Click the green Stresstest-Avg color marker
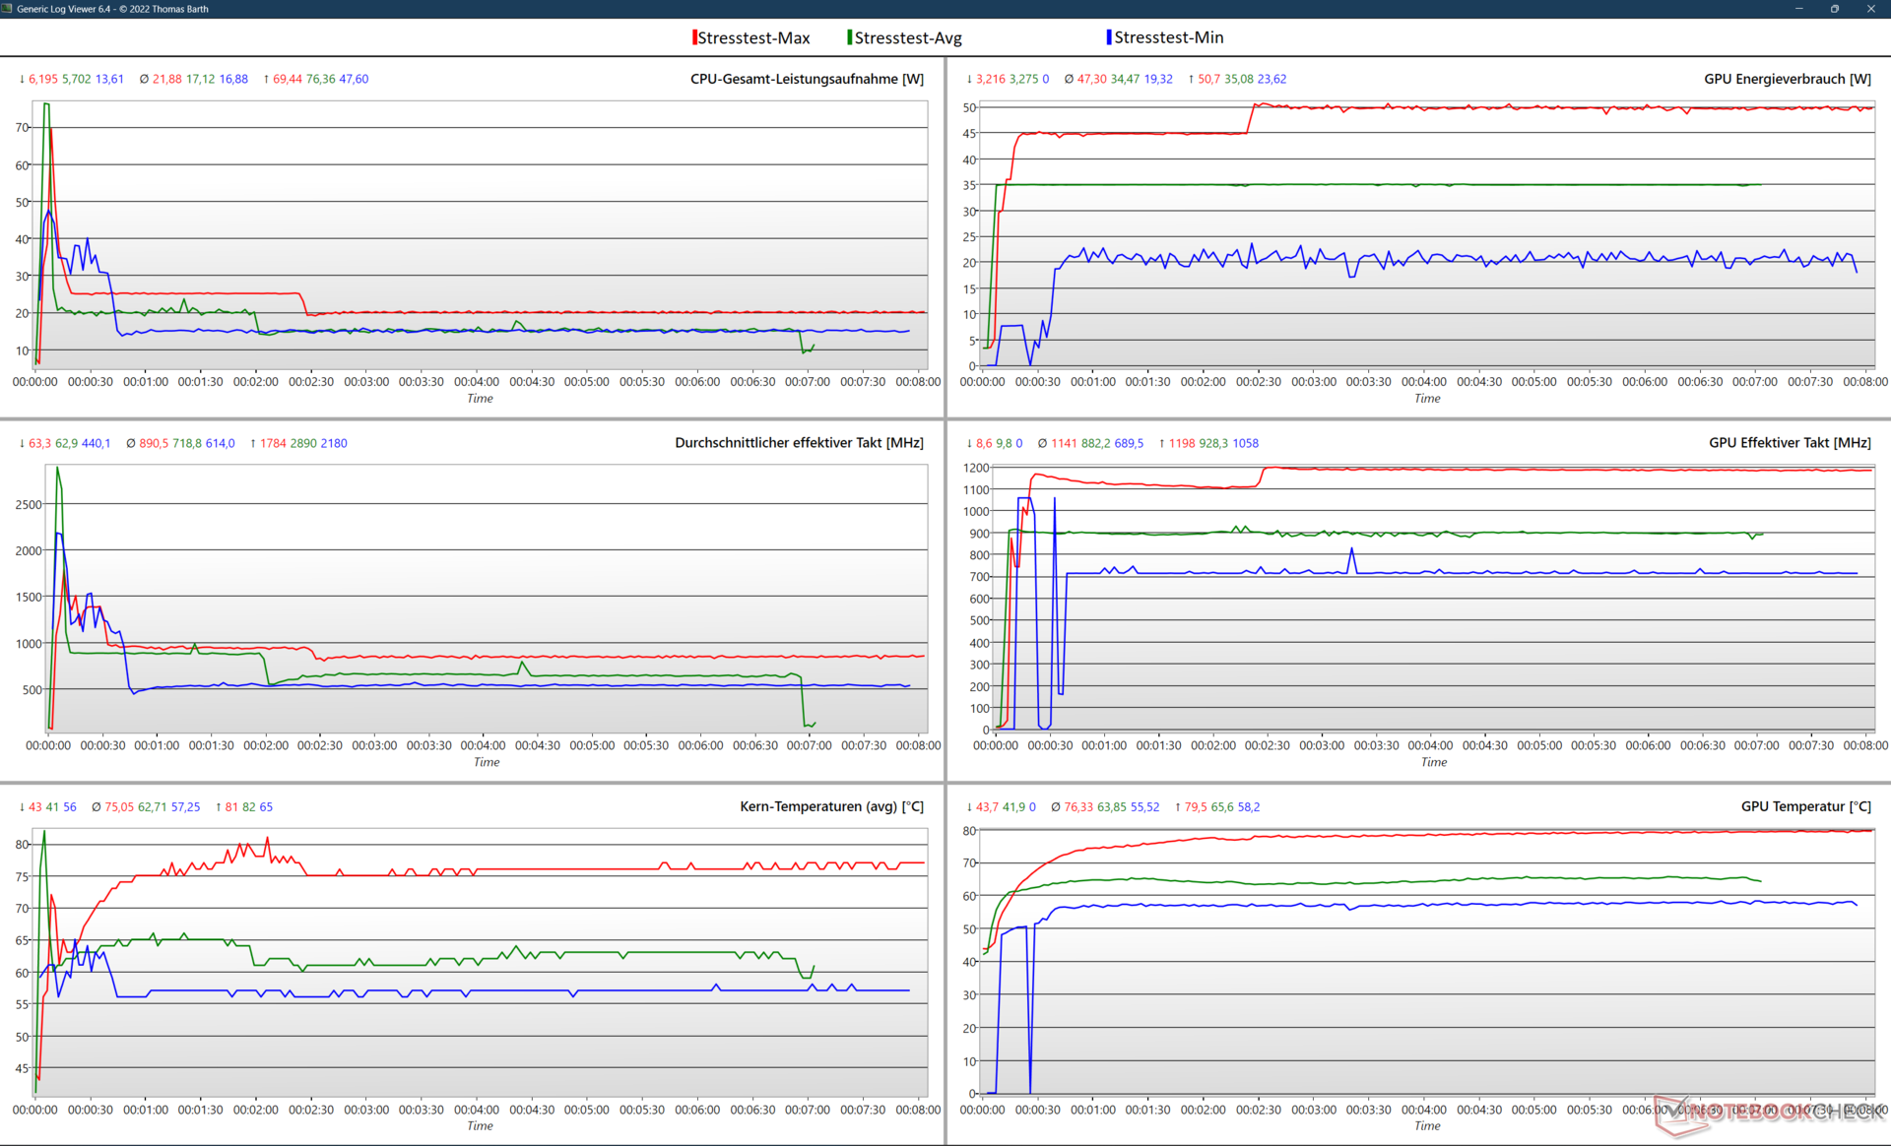 coord(850,37)
